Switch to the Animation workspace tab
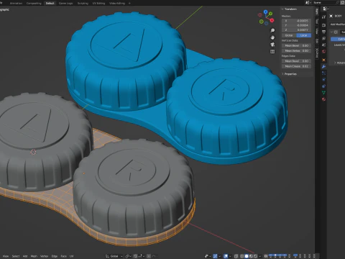This screenshot has width=345, height=259. (16, 4)
